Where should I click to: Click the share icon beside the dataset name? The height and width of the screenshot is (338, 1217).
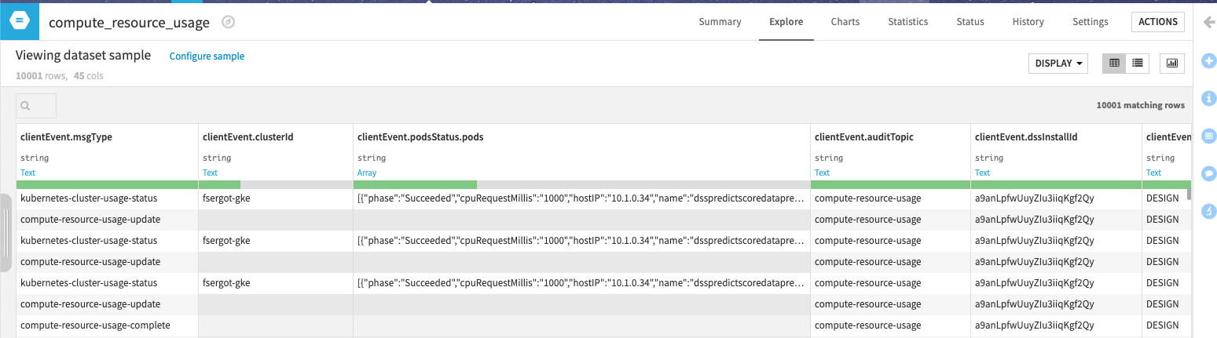point(228,22)
